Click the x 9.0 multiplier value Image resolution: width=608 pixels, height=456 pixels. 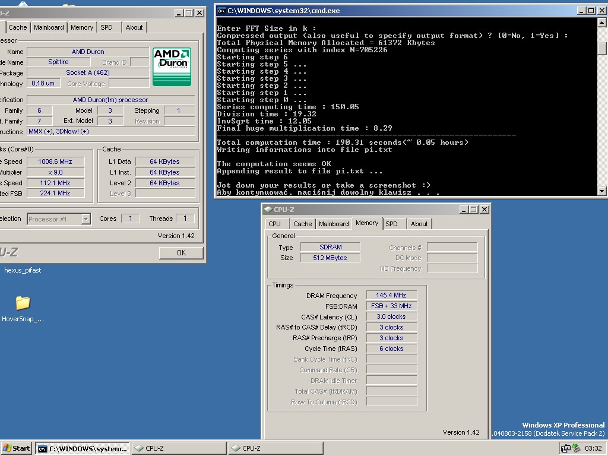(55, 172)
